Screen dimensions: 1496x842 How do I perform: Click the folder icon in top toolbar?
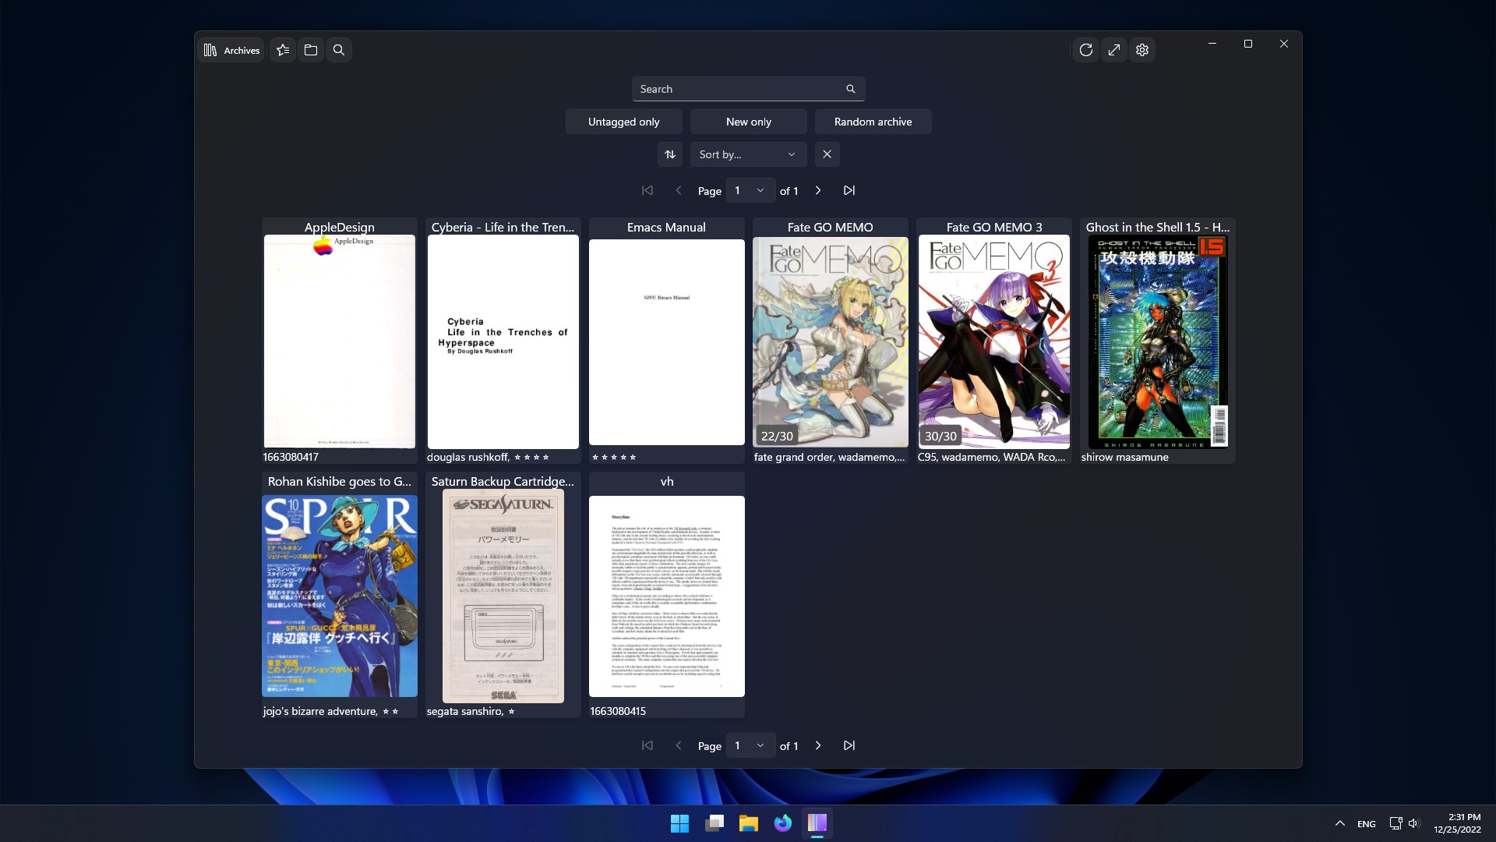click(311, 50)
